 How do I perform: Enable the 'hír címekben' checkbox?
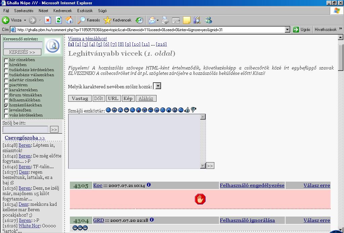(6, 60)
